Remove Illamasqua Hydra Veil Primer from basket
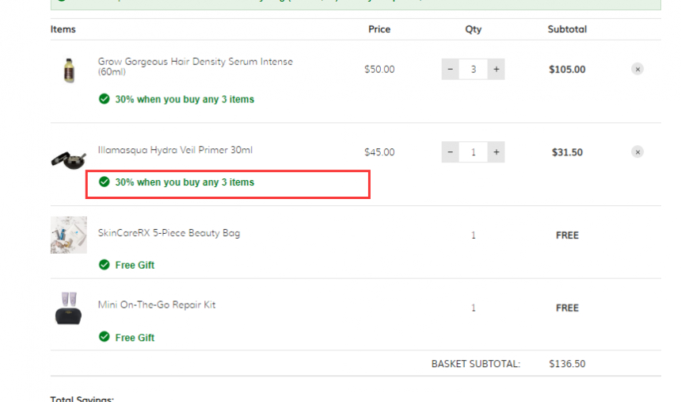 [637, 151]
